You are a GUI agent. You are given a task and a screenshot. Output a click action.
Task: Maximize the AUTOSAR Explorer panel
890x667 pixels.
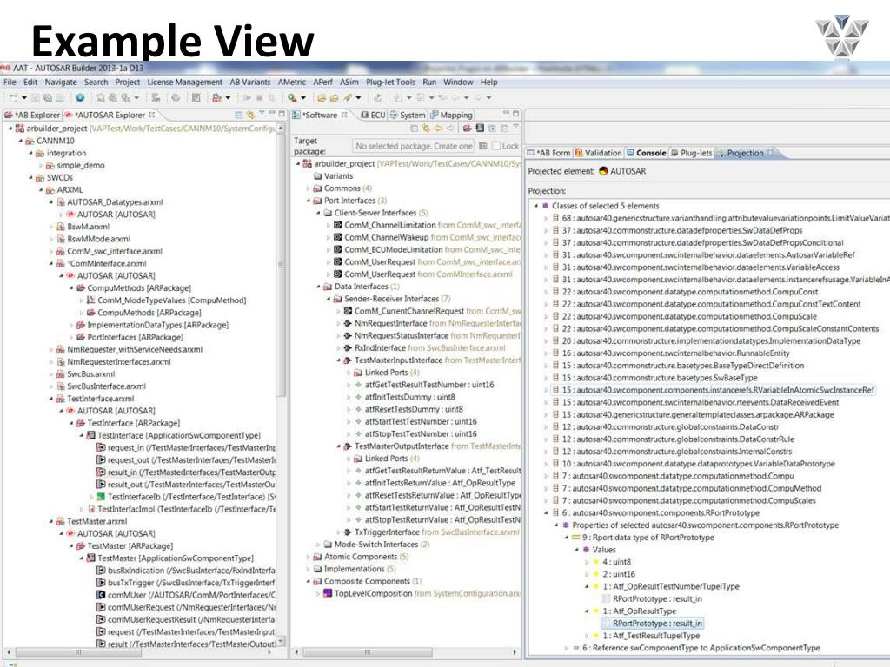point(282,114)
